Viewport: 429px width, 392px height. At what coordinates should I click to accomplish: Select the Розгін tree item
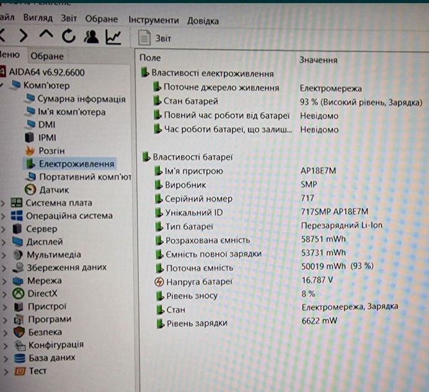(51, 151)
